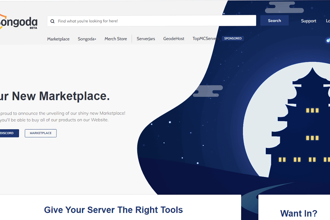Visit the ServerJars link
The height and width of the screenshot is (220, 330).
point(146,39)
